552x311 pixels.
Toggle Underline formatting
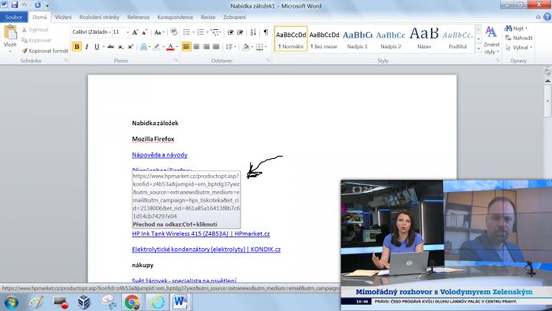97,47
